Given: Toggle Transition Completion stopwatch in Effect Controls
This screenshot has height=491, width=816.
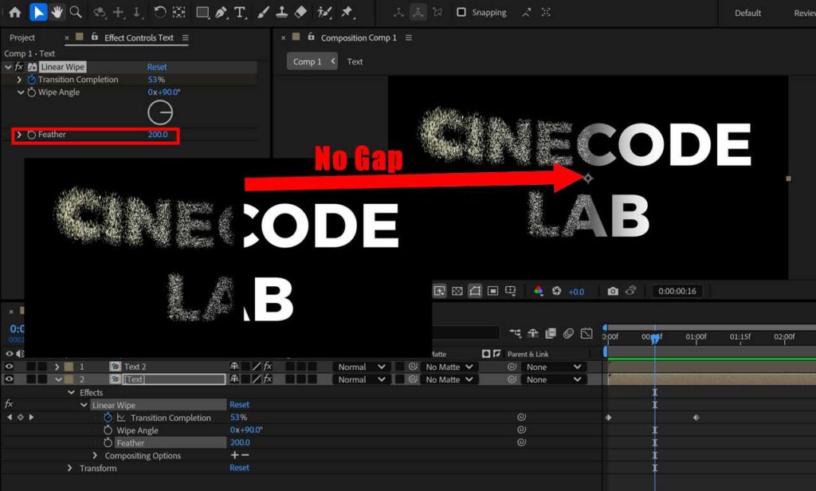Looking at the screenshot, I should click(x=31, y=79).
